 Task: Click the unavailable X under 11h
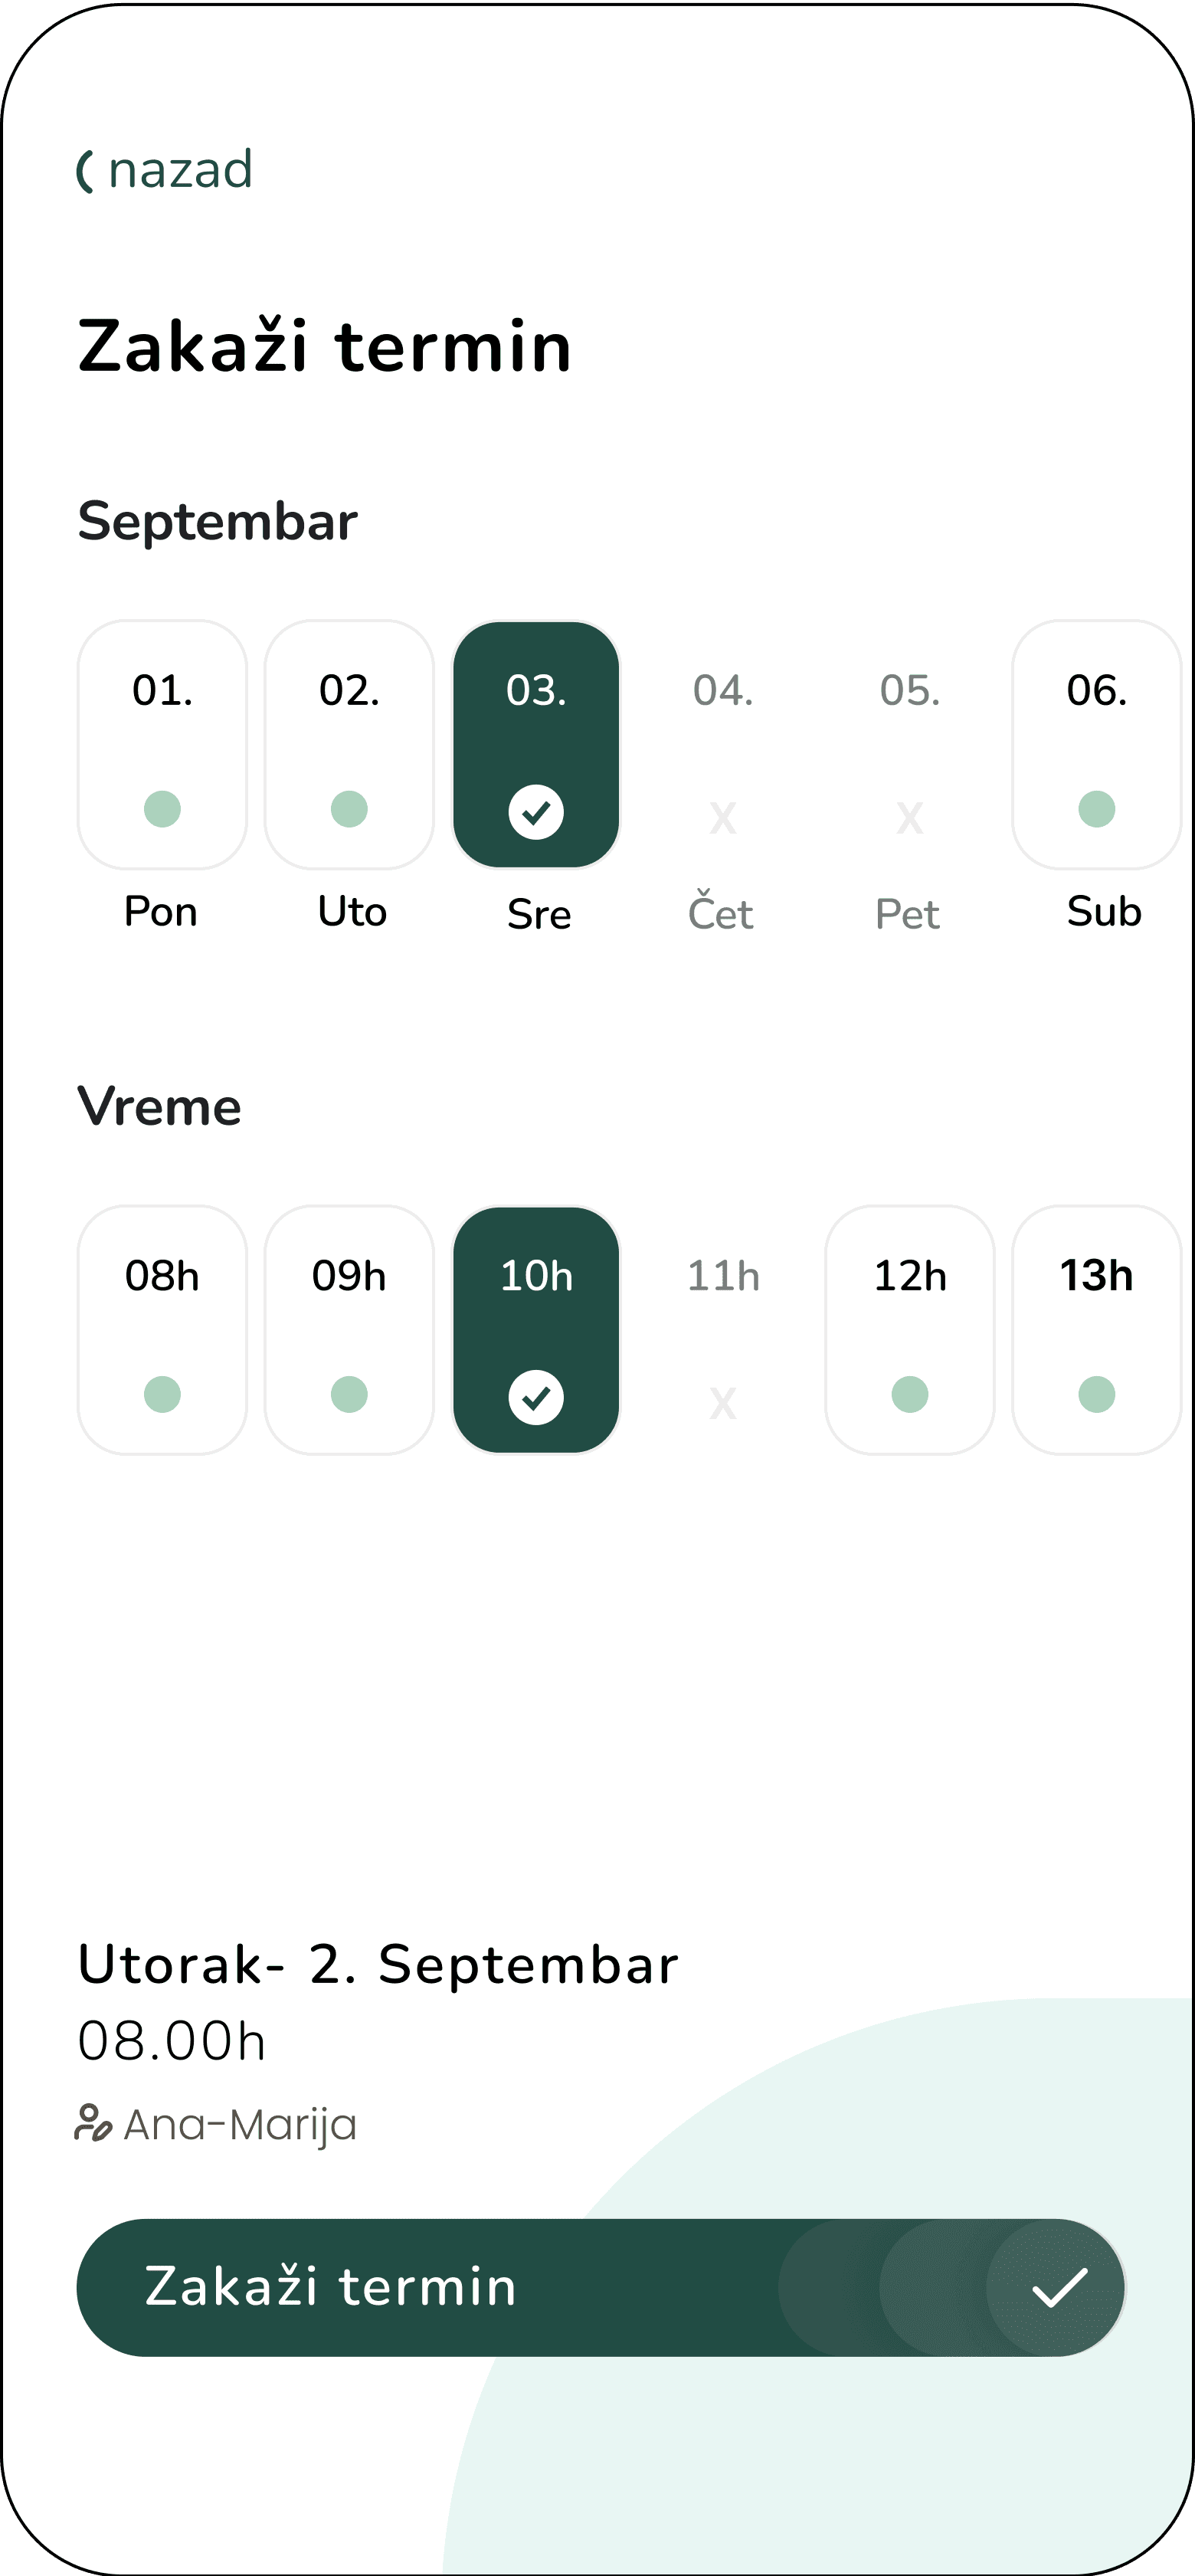[723, 1402]
